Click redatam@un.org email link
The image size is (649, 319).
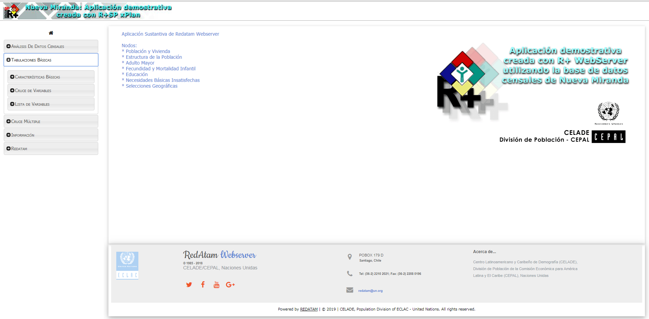tap(370, 291)
